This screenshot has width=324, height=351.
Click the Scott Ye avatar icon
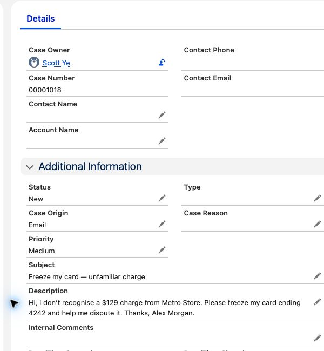[x=34, y=62]
